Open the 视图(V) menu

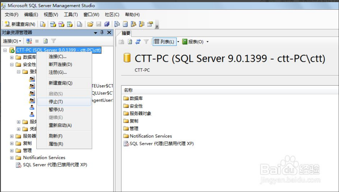coord(51,14)
